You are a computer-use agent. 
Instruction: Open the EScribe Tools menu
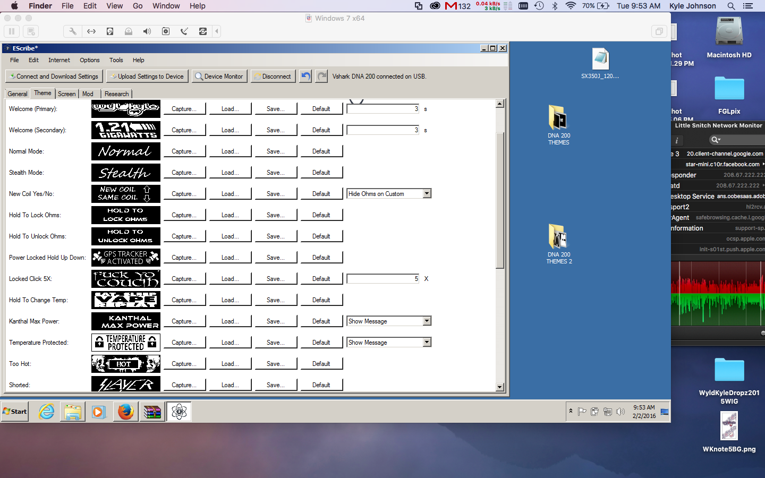pyautogui.click(x=116, y=60)
